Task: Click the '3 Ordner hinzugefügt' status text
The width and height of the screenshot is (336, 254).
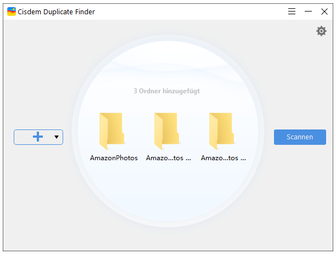Action: [167, 91]
